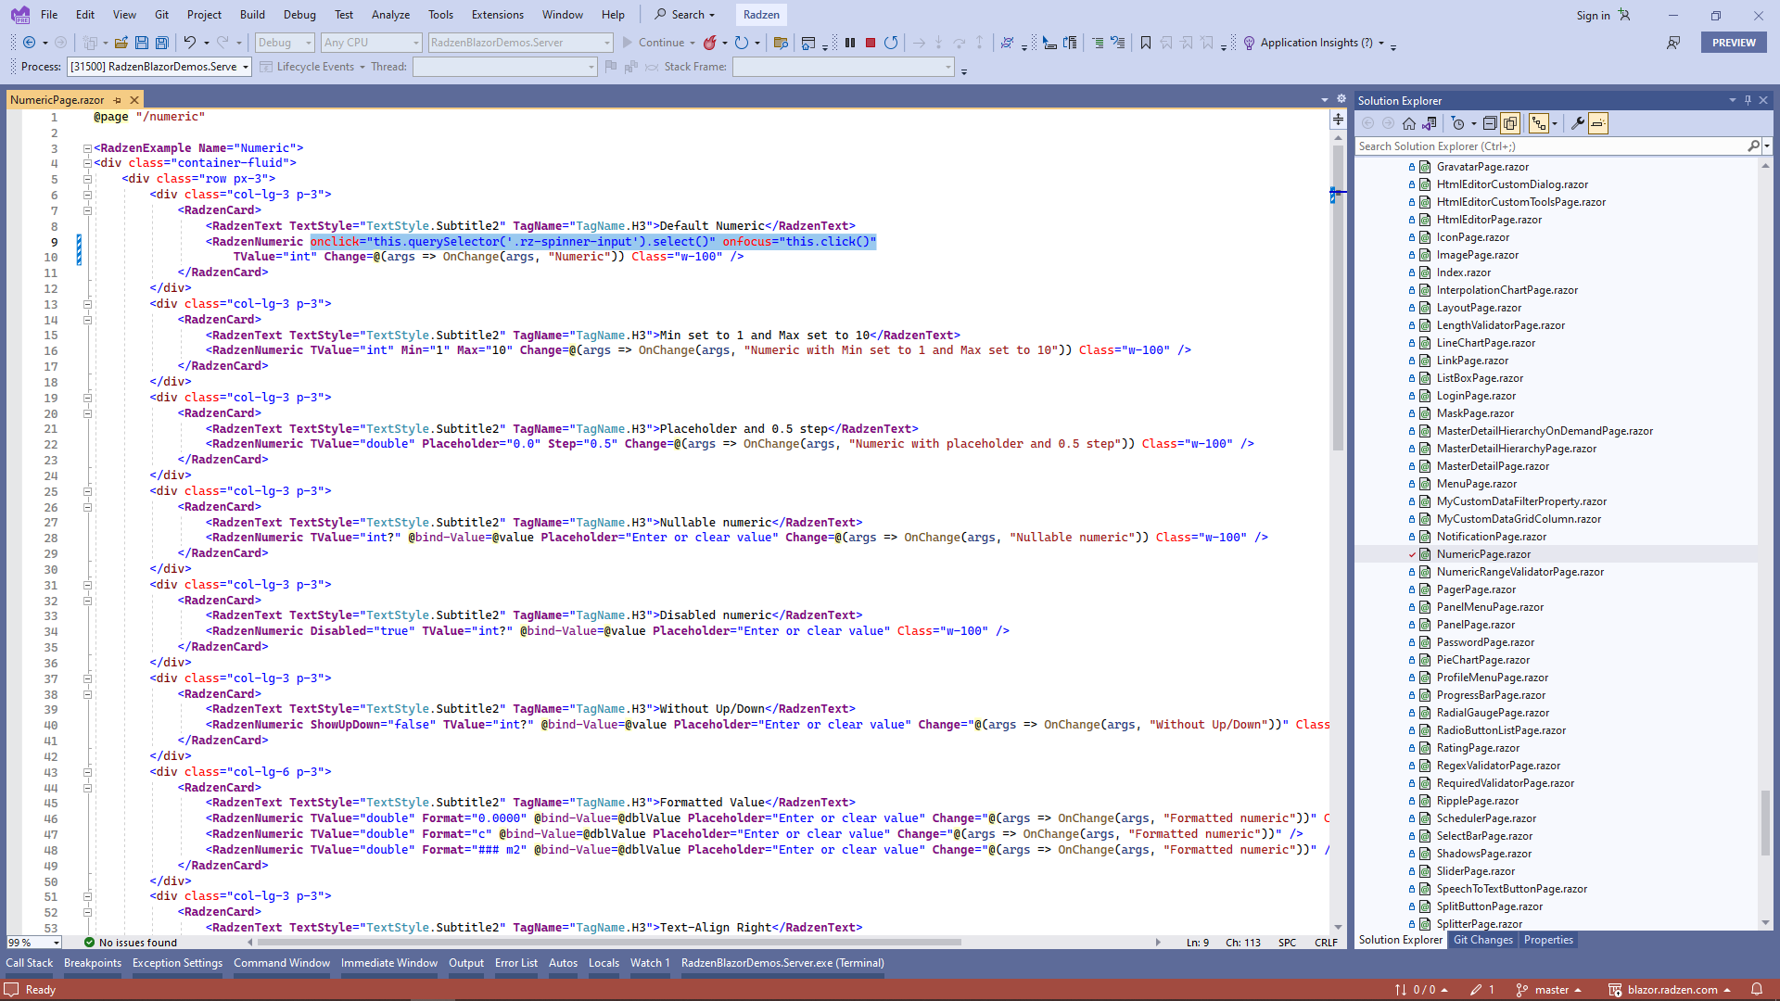Click the PREVIEW button
Viewport: 1780px width, 1001px height.
pos(1734,43)
